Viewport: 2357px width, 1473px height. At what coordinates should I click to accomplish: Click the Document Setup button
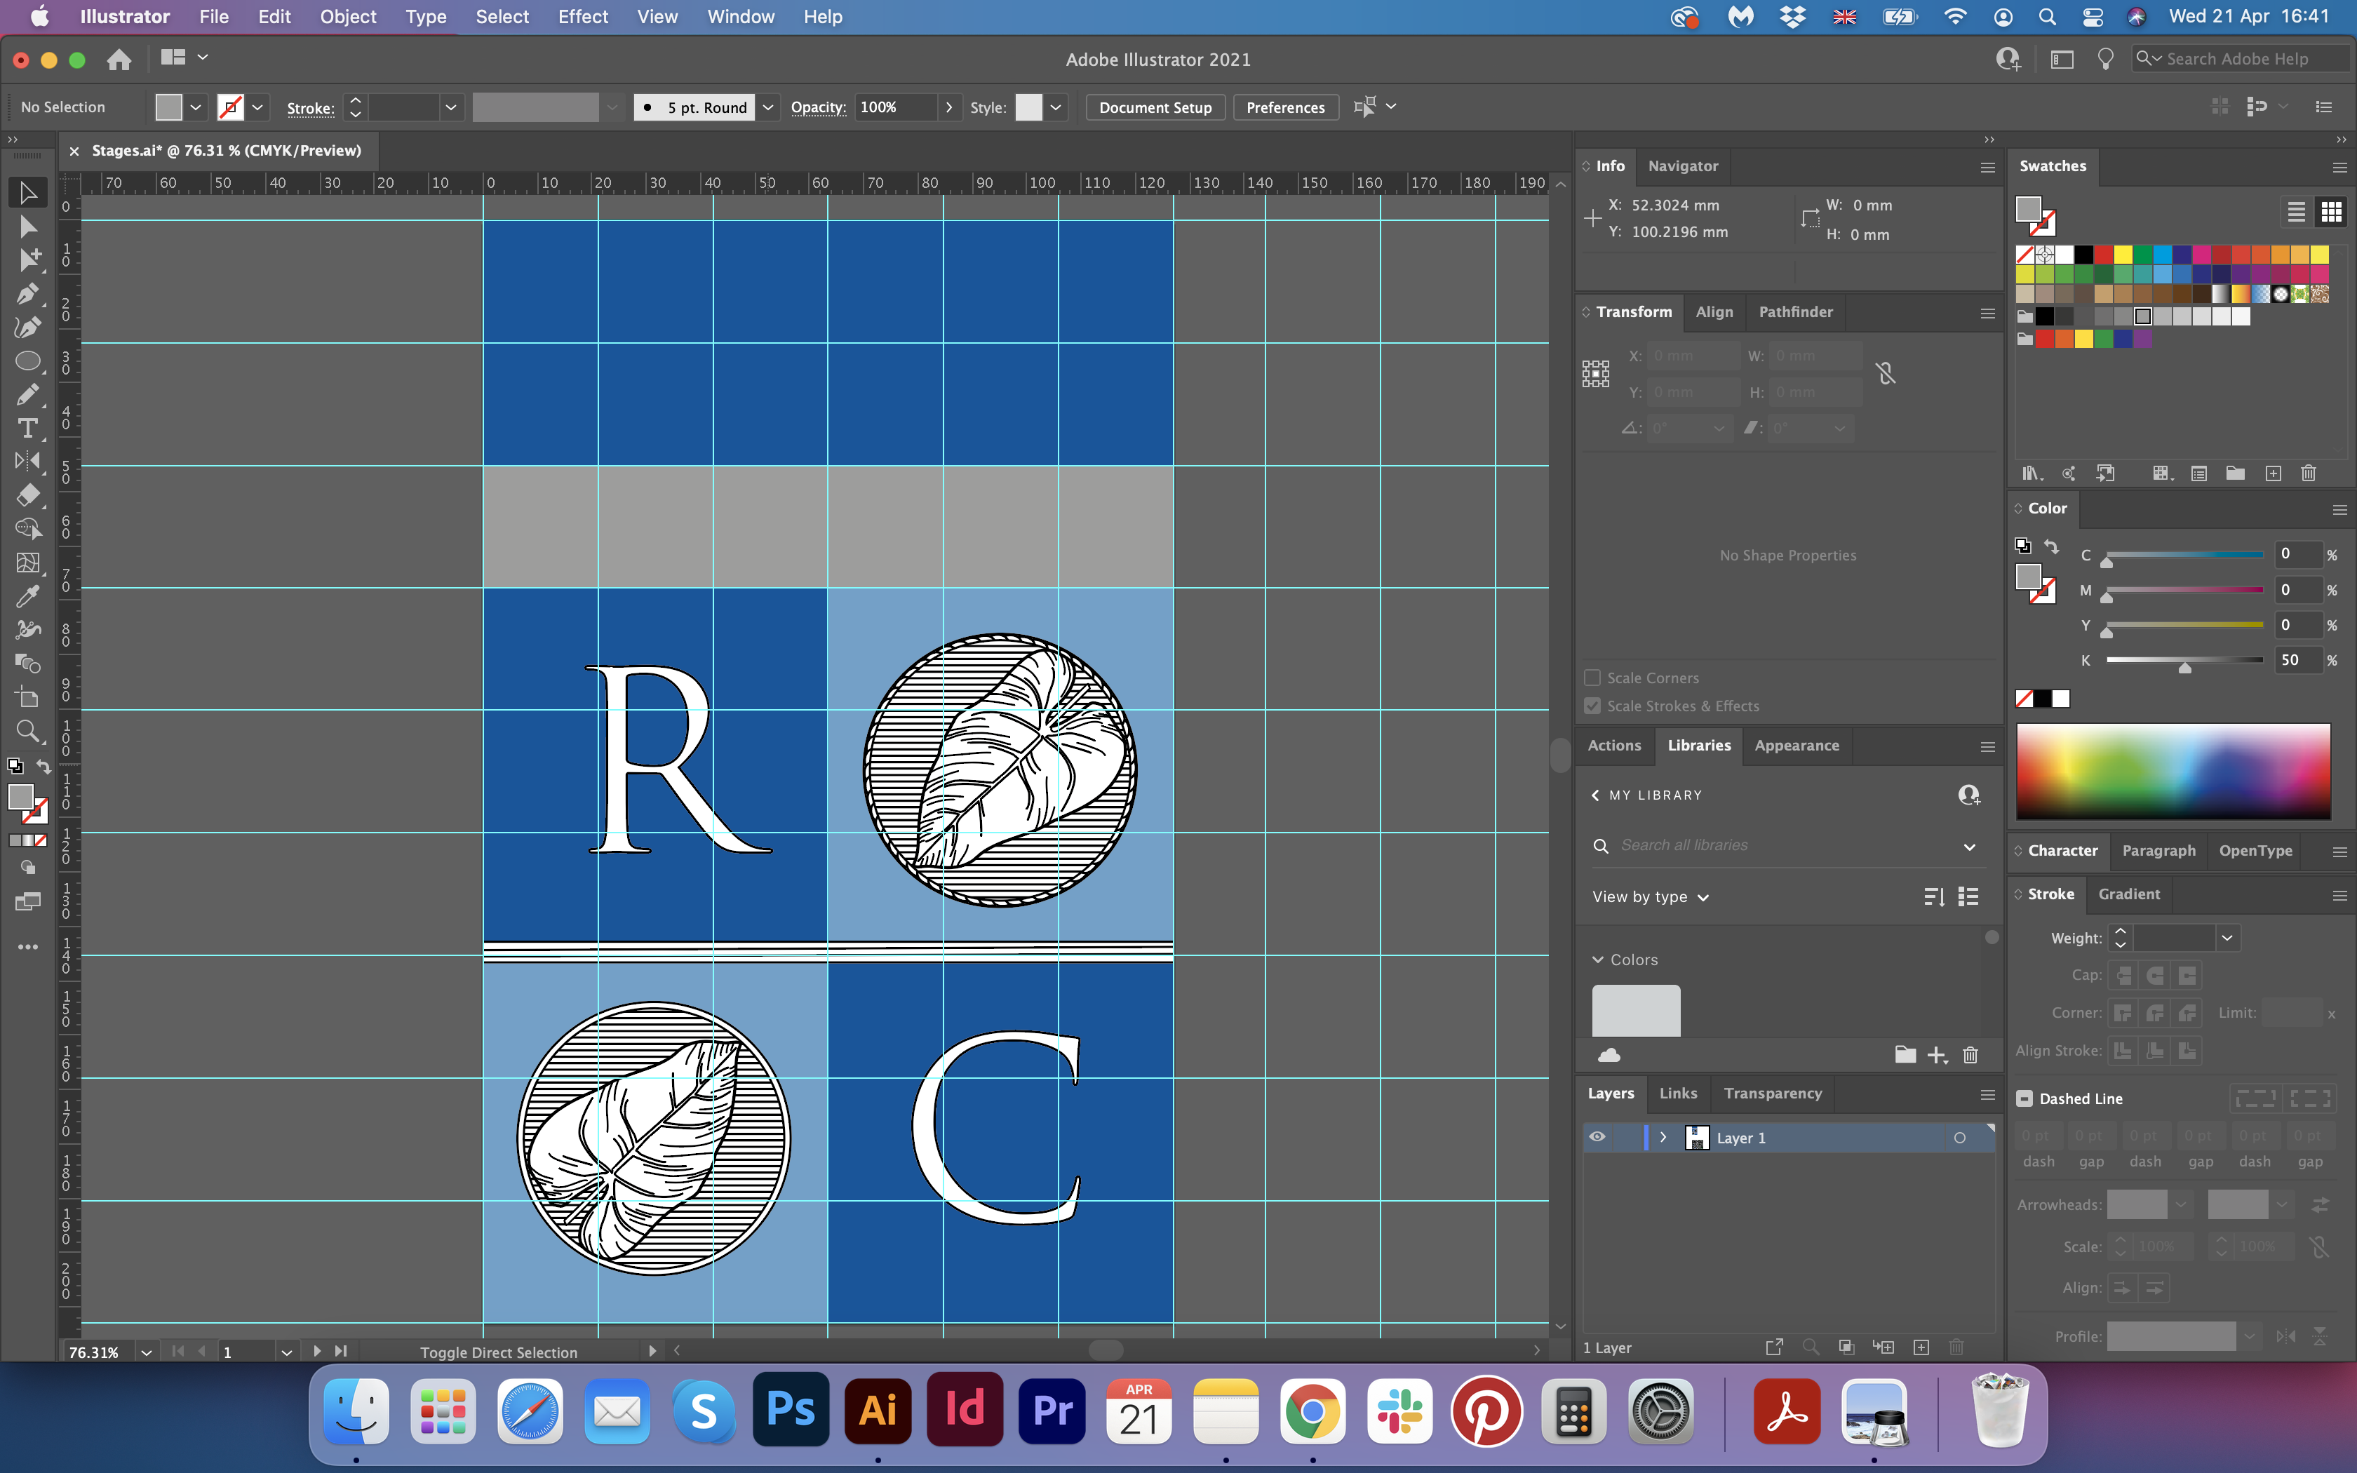(x=1155, y=107)
